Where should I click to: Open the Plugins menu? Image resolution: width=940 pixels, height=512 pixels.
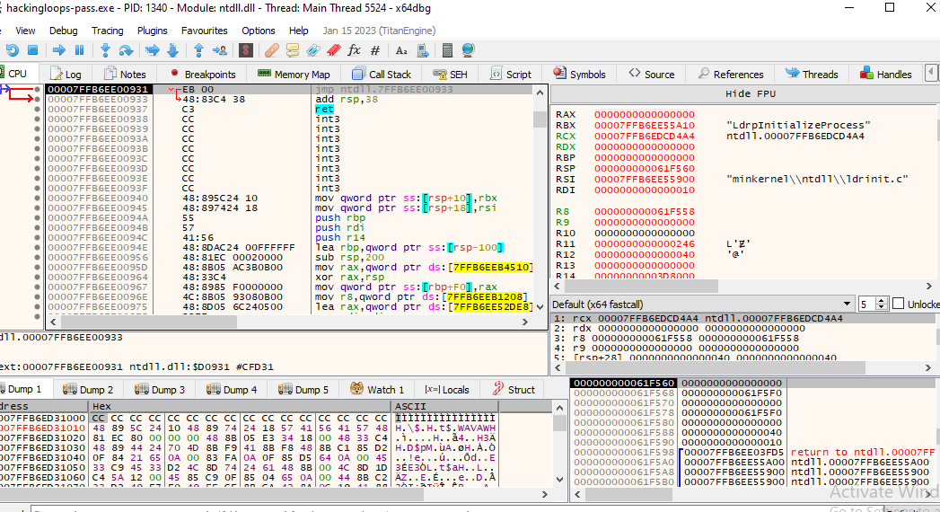[153, 31]
